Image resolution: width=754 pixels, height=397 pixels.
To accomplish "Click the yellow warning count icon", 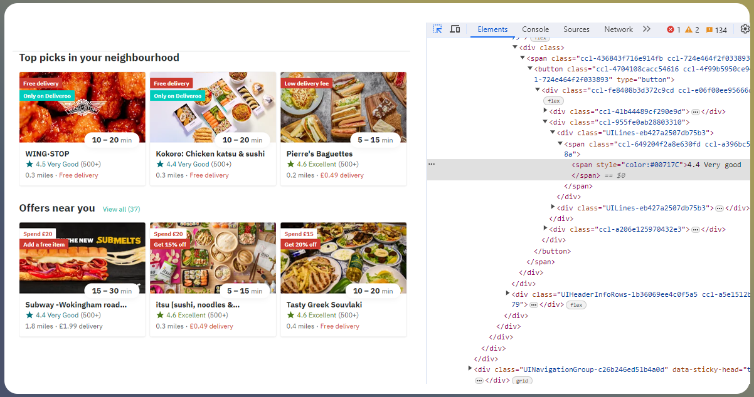I will pos(688,30).
